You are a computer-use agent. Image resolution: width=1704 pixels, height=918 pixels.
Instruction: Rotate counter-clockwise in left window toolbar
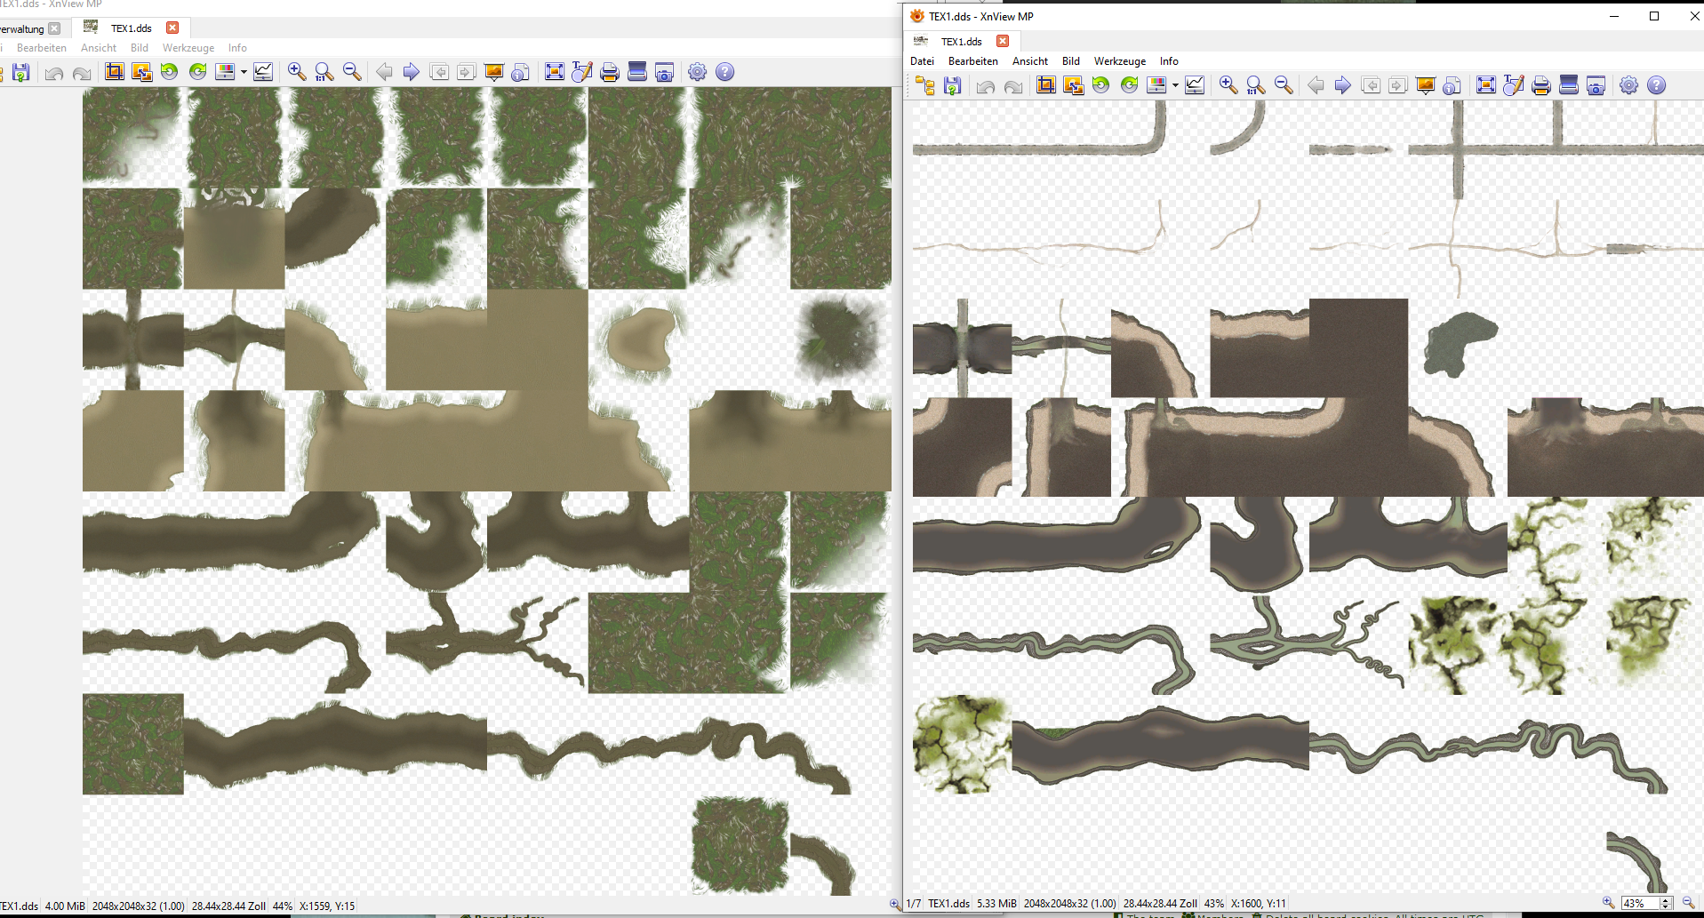[170, 72]
